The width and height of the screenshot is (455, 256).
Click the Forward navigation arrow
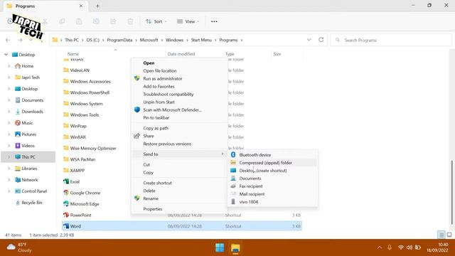tap(21, 40)
